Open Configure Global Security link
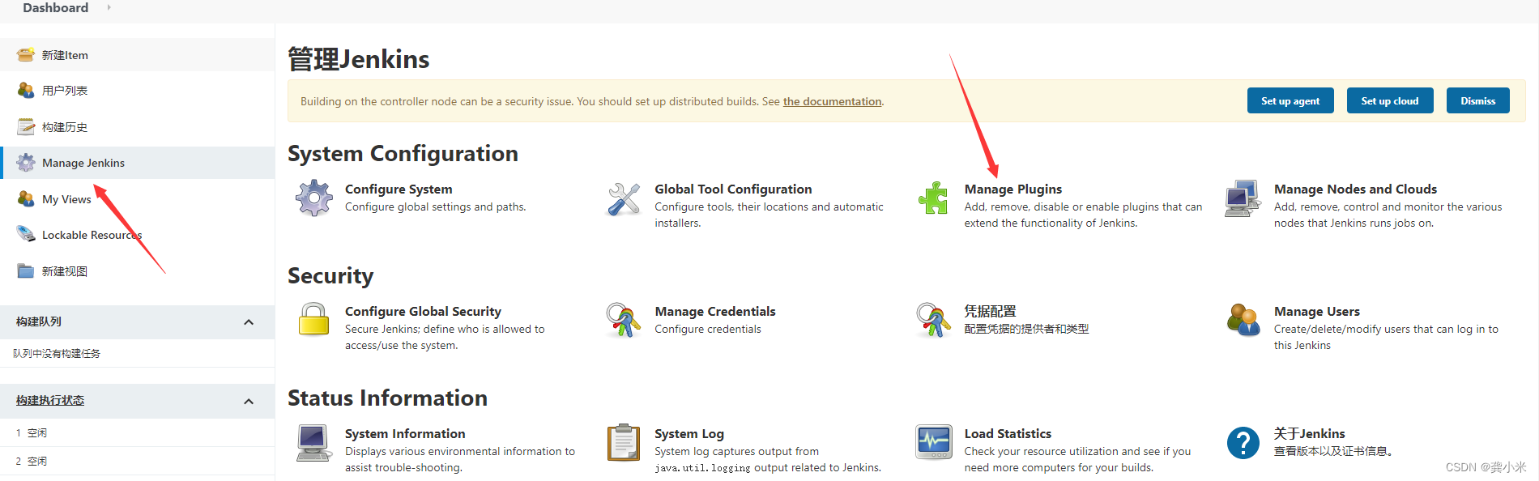The width and height of the screenshot is (1539, 481). coord(423,311)
